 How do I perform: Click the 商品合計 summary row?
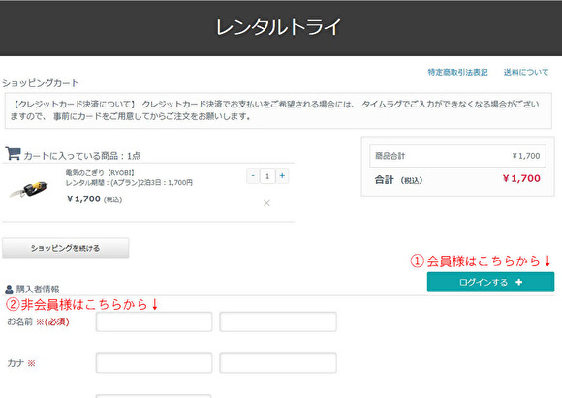pyautogui.click(x=457, y=156)
